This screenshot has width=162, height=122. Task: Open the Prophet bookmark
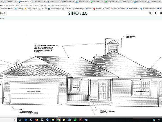[97, 8]
